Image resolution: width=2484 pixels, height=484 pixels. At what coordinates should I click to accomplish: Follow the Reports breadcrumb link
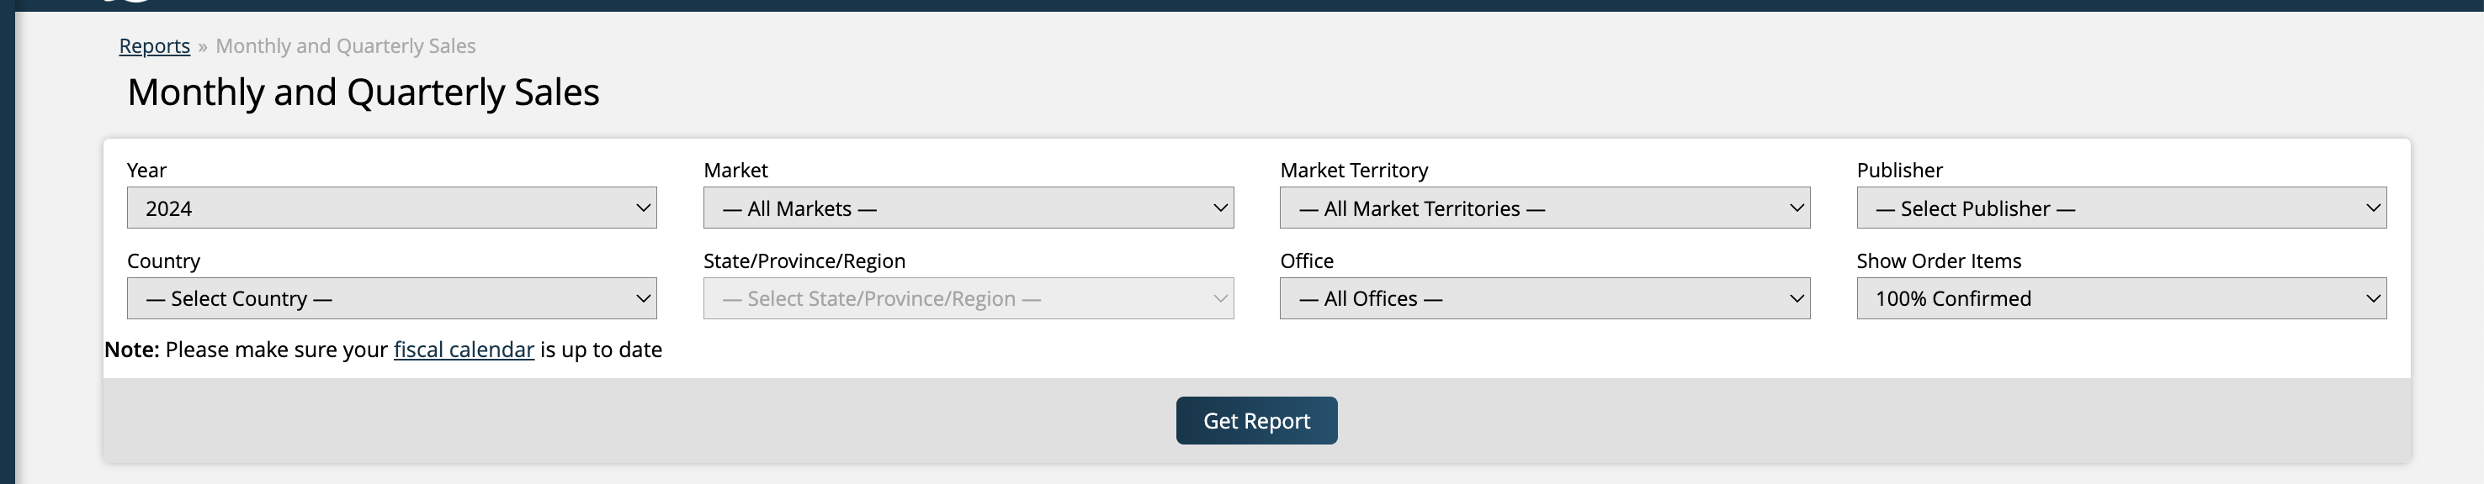[154, 46]
